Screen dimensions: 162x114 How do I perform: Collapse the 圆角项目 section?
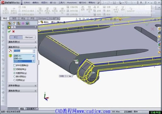point(35,47)
